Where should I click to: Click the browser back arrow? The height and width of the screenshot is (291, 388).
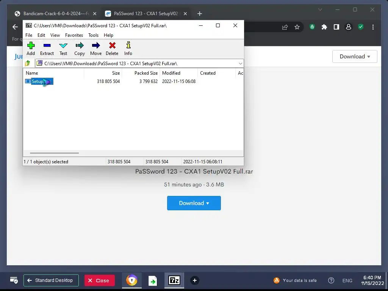click(15, 27)
